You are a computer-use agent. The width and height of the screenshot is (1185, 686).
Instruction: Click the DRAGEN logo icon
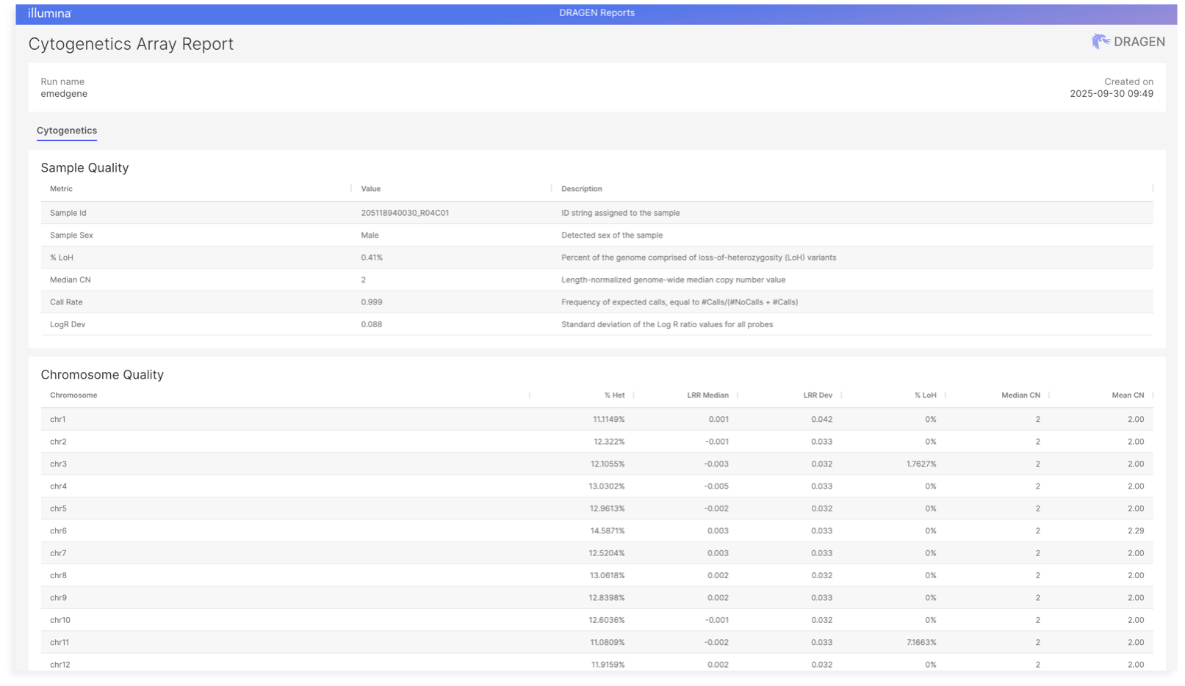point(1100,42)
